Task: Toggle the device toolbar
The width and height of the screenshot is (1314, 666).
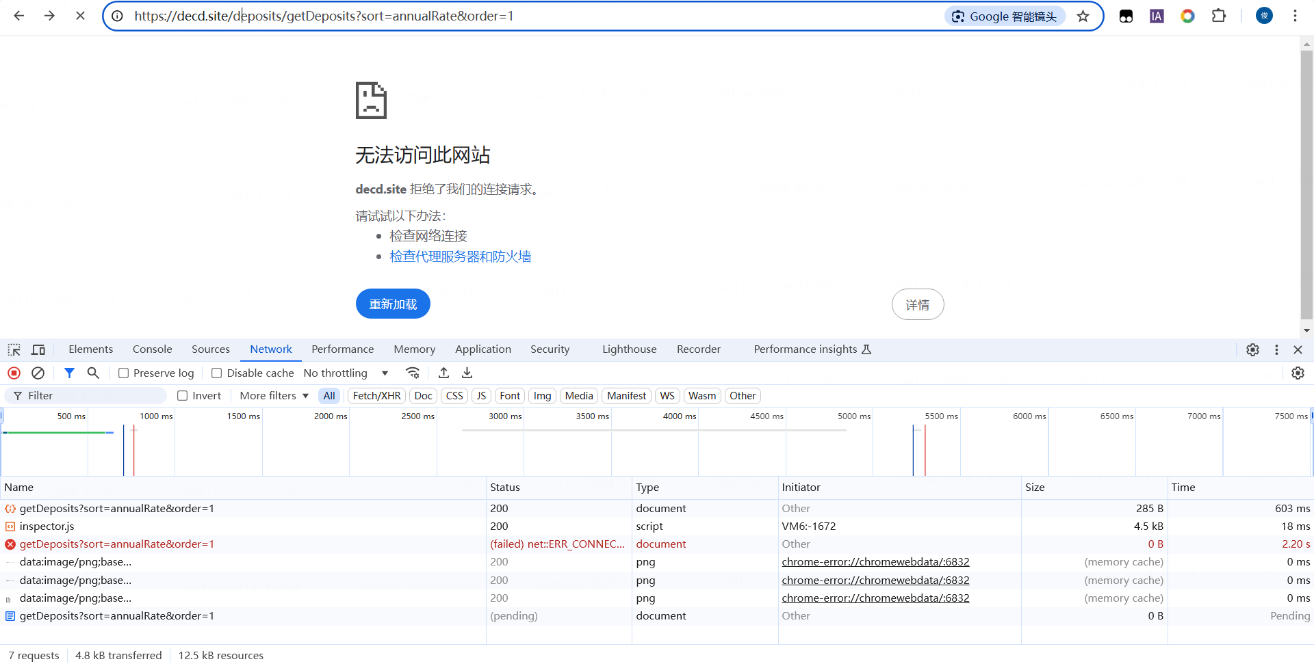Action: pyautogui.click(x=38, y=349)
